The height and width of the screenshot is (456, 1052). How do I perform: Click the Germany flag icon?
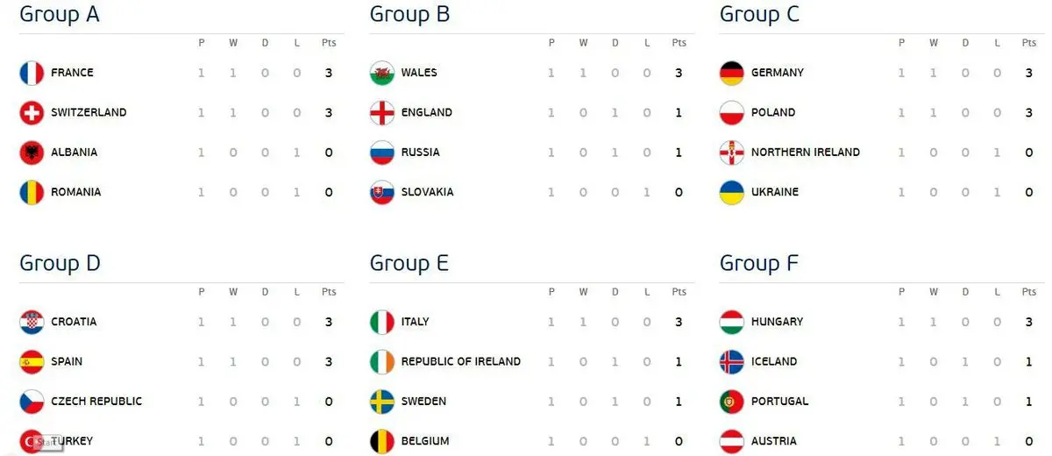click(x=732, y=73)
